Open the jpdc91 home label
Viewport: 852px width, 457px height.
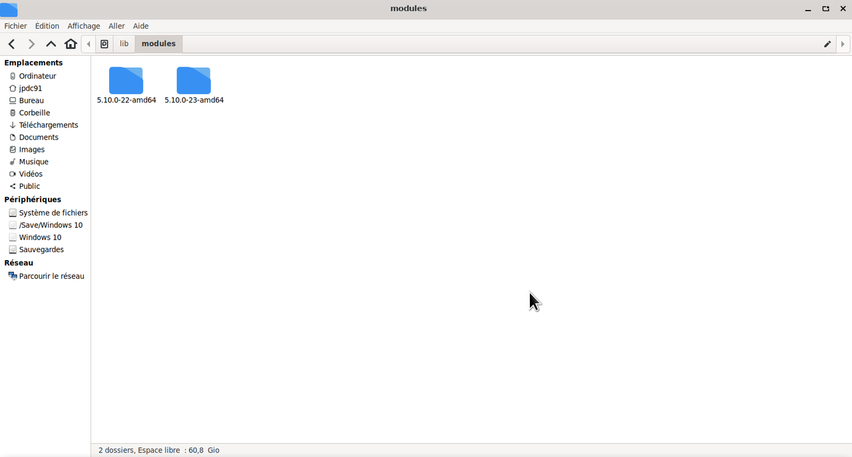click(31, 88)
